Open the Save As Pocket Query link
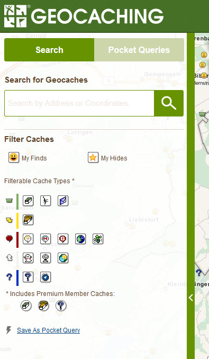This screenshot has height=359, width=209. tap(49, 330)
